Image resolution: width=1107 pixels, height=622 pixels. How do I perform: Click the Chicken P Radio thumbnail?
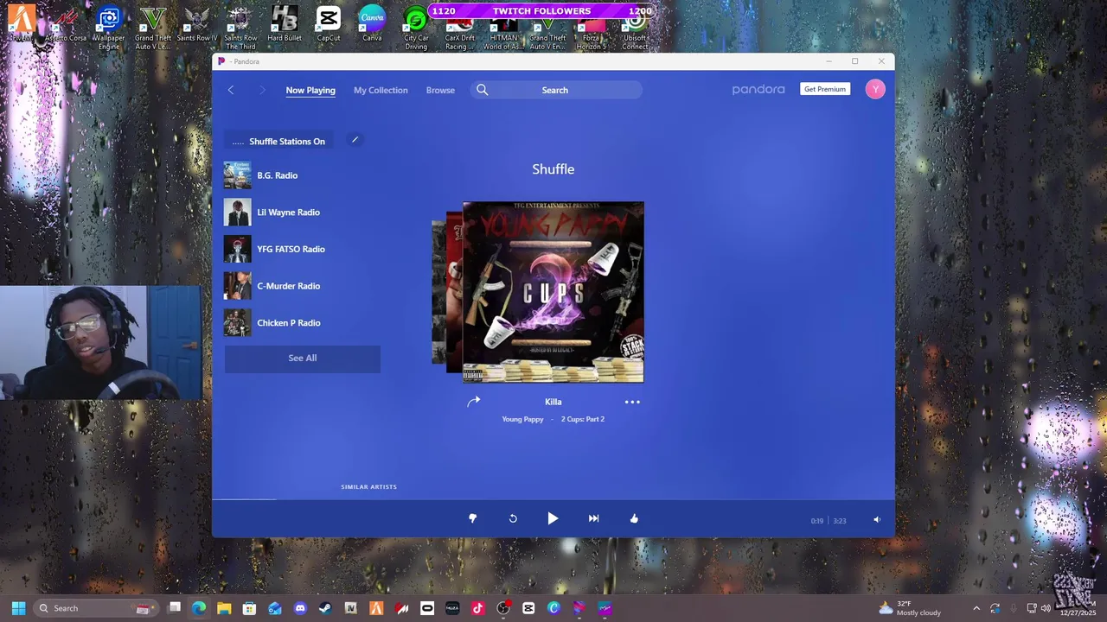click(x=238, y=323)
